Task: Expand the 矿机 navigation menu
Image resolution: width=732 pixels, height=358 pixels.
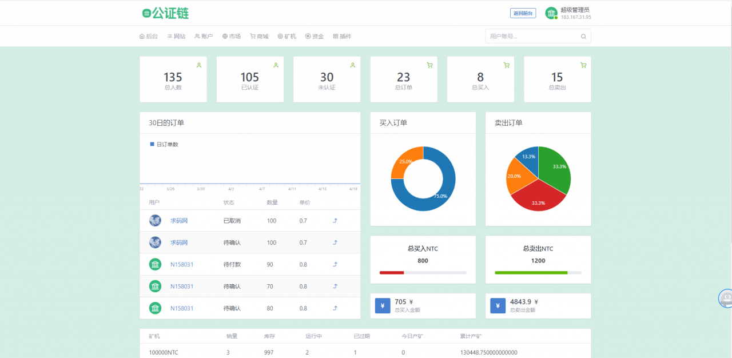Action: (287, 37)
